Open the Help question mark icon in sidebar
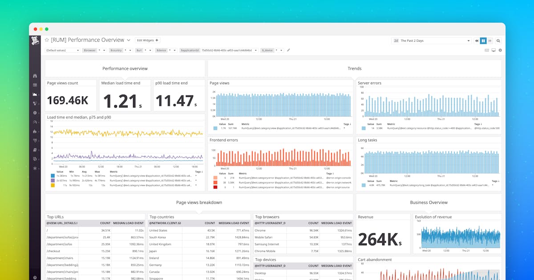This screenshot has height=280, width=534. (x=35, y=277)
